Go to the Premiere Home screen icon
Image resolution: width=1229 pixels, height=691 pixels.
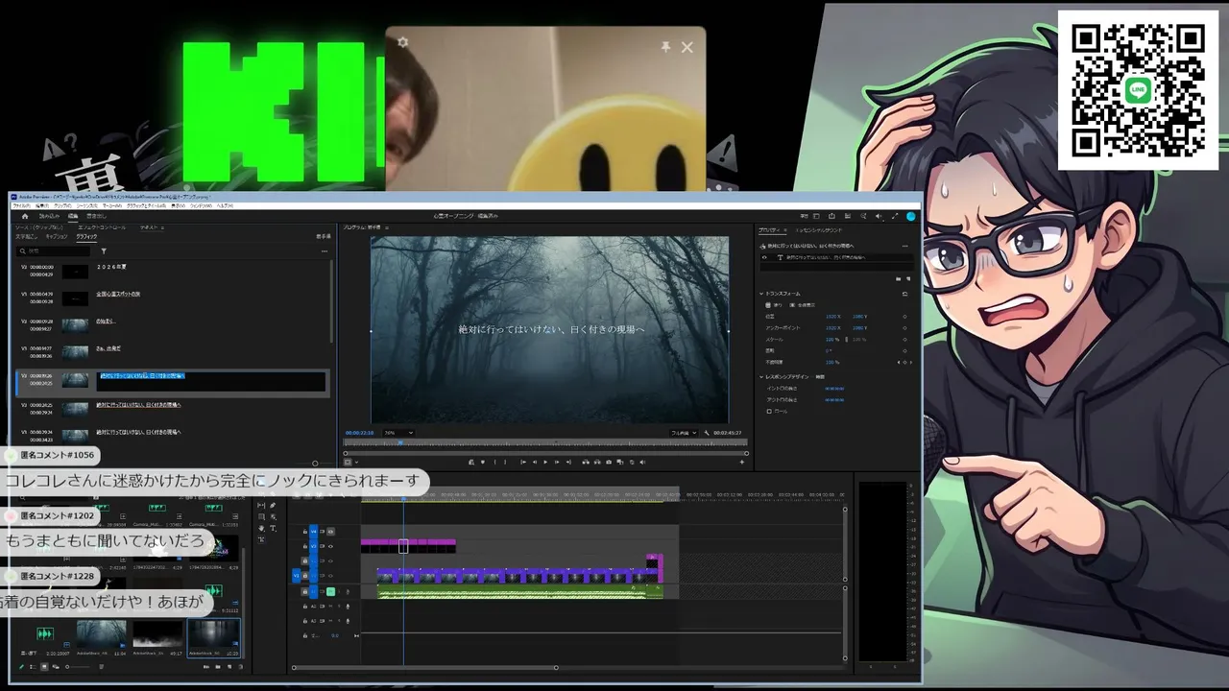[25, 216]
